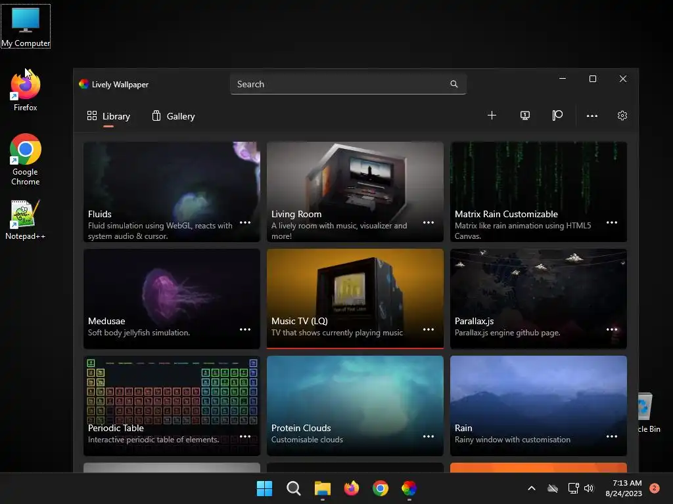
Task: Open options menu for Medusae wallpaper
Action: (245, 329)
